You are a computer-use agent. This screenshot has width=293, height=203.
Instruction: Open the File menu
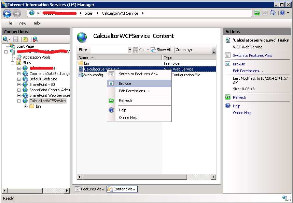[x=9, y=23]
